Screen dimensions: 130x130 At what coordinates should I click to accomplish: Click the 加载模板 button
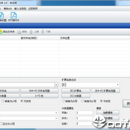pyautogui.click(x=108, y=113)
